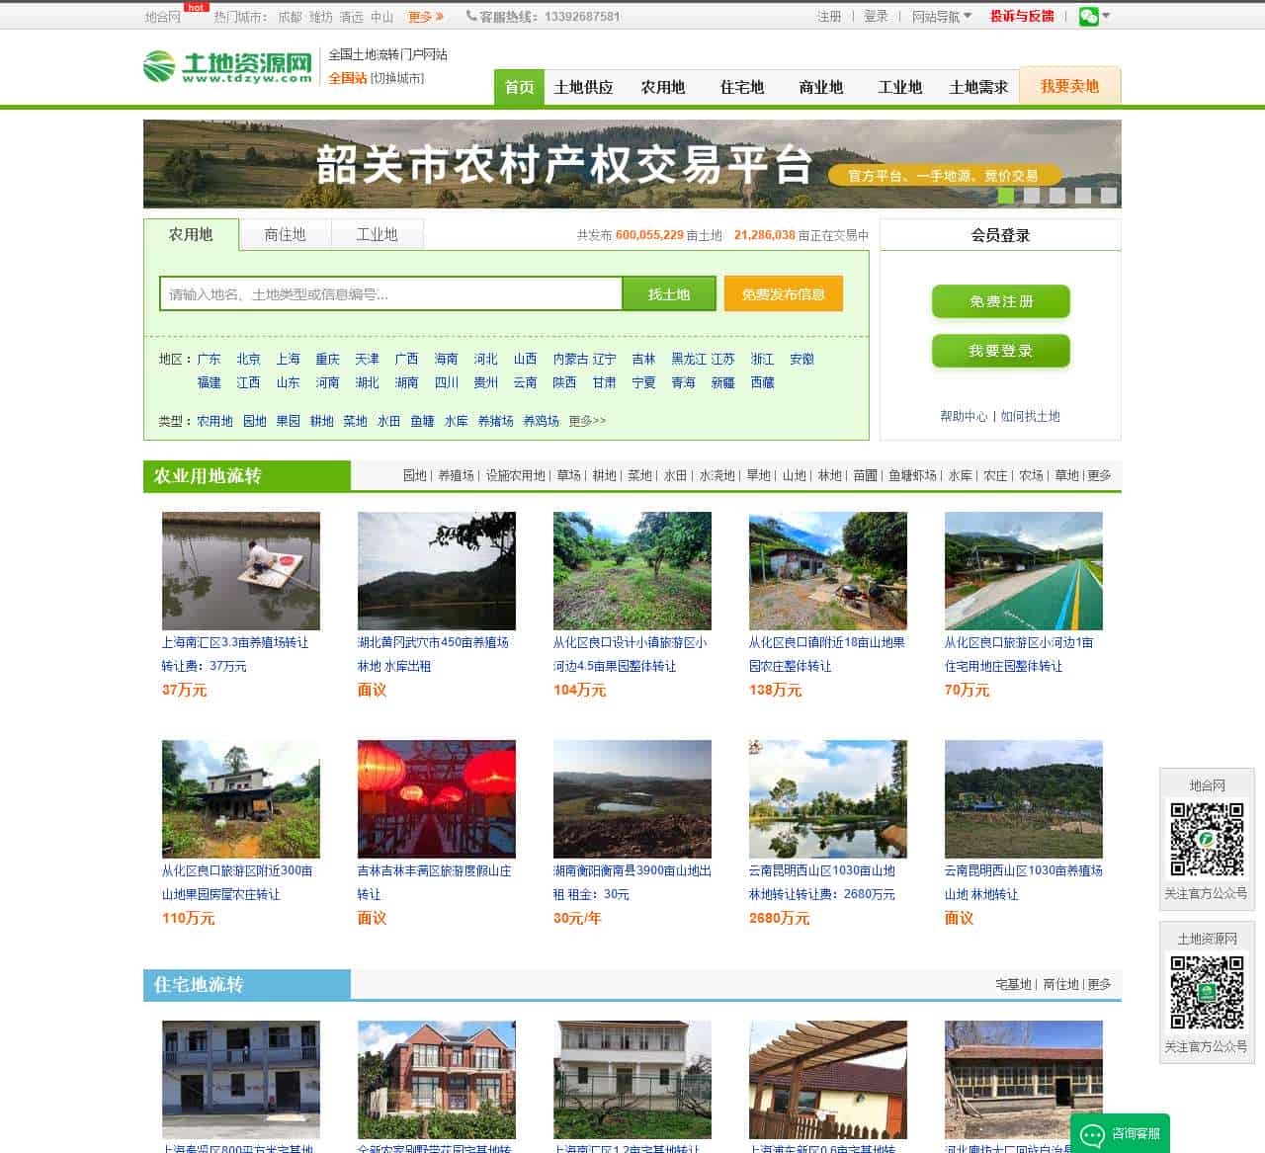Filter by region 内蒙古

[570, 359]
